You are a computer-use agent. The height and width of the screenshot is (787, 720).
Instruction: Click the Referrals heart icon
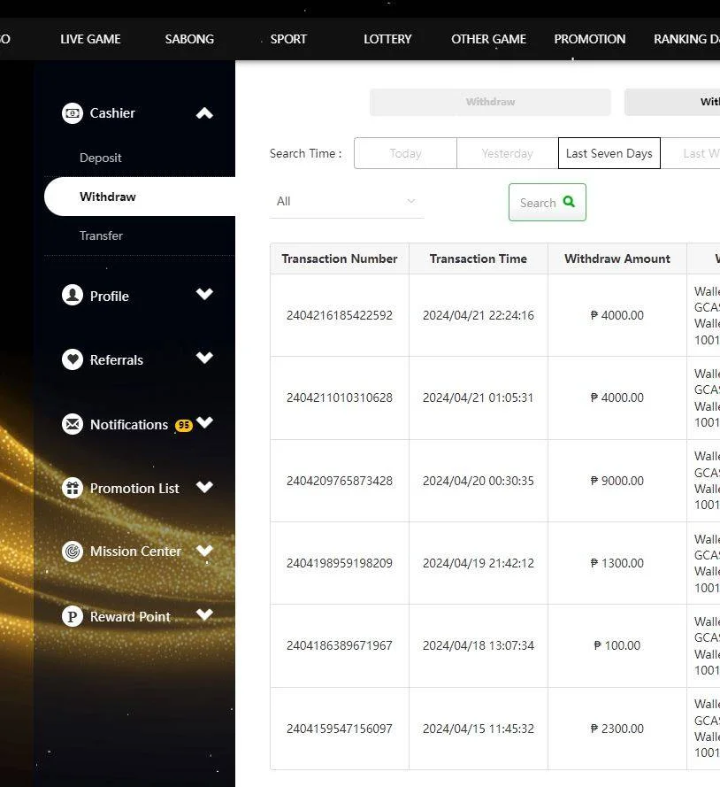[x=73, y=359]
